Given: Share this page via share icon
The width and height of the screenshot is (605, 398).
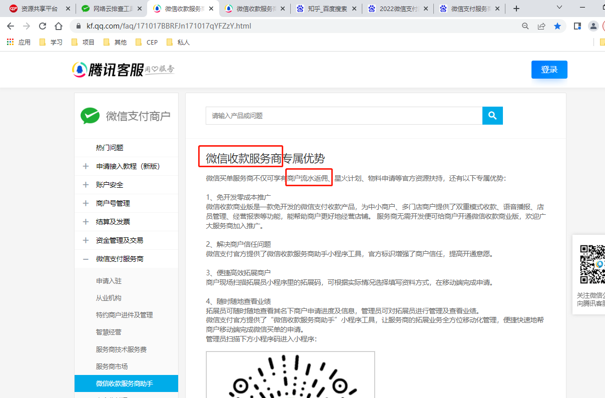Looking at the screenshot, I should click(x=541, y=26).
